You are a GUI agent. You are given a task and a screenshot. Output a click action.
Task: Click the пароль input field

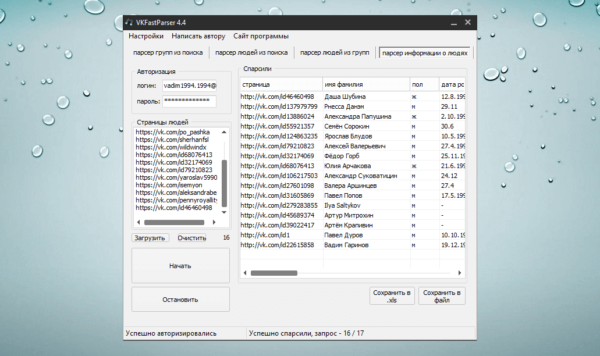[189, 101]
